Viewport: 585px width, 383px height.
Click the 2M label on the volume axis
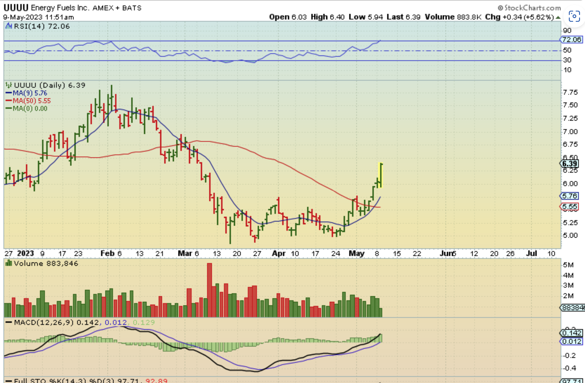[568, 296]
